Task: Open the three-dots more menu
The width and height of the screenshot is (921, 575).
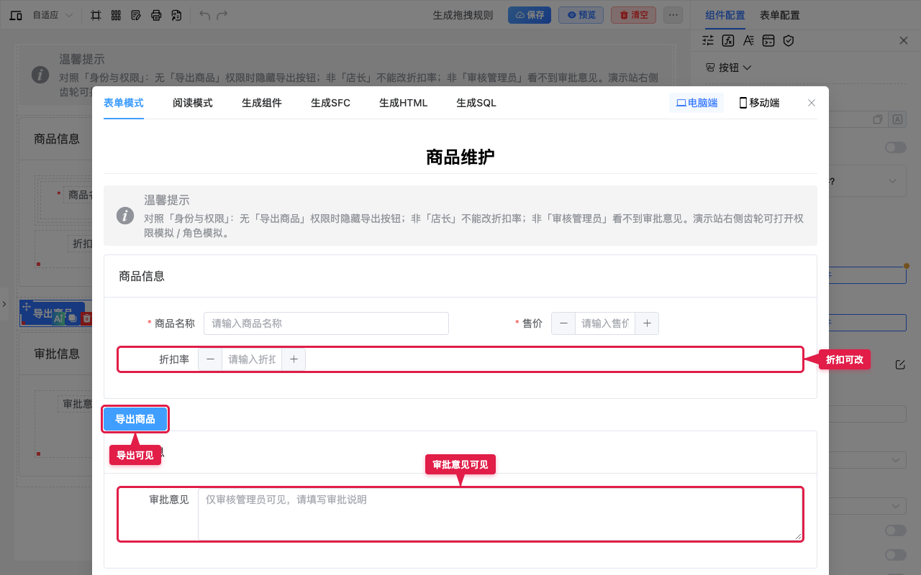Action: [673, 15]
